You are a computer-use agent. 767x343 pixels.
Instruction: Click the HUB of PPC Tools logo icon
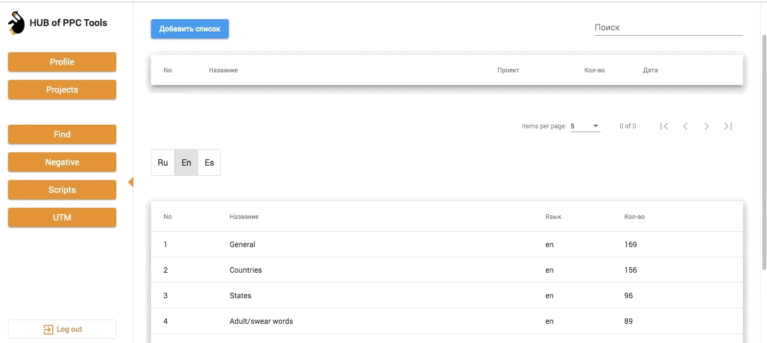point(16,23)
